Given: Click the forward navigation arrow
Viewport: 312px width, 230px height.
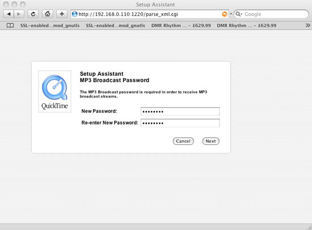Looking at the screenshot, I should (19, 14).
